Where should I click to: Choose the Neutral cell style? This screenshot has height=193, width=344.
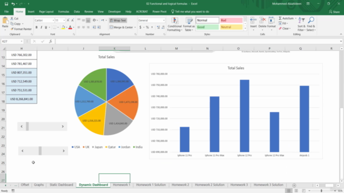(231, 27)
